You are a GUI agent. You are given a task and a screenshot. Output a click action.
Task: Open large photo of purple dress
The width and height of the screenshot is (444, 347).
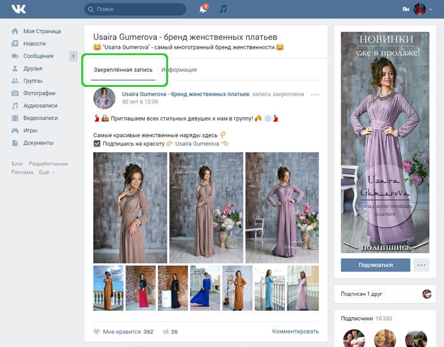point(282,207)
